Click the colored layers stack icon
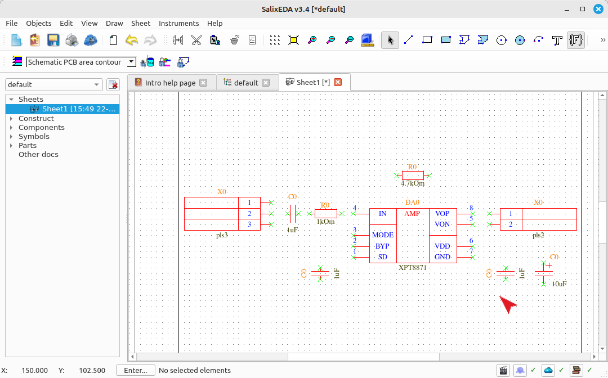Image resolution: width=608 pixels, height=378 pixels. point(17,61)
